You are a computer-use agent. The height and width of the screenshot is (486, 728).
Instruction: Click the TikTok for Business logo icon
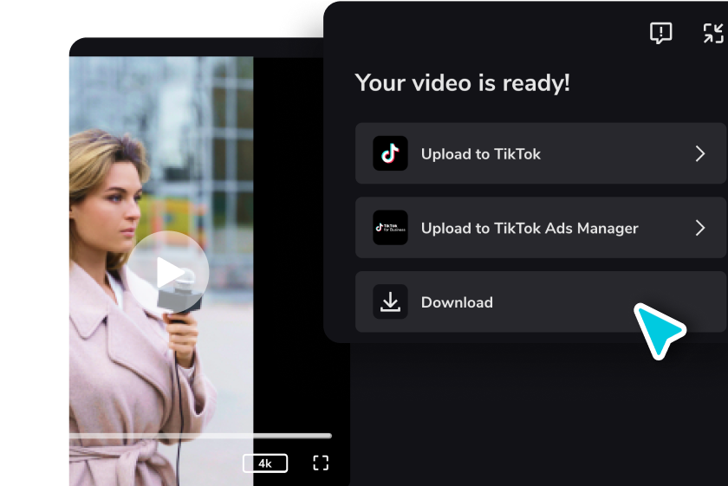point(390,228)
